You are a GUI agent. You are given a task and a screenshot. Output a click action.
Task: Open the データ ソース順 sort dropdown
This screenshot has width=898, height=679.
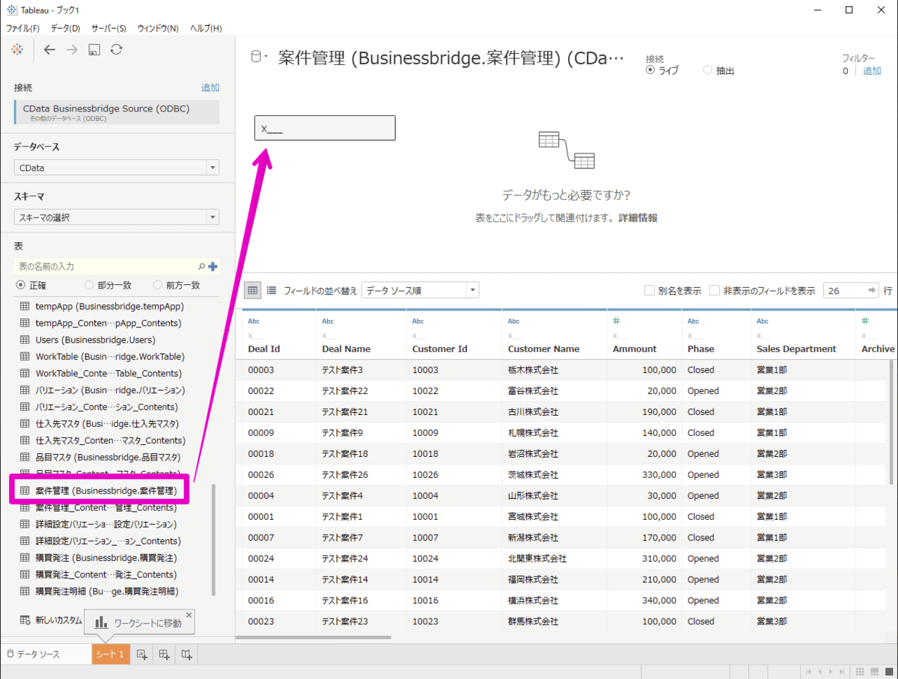coord(420,290)
